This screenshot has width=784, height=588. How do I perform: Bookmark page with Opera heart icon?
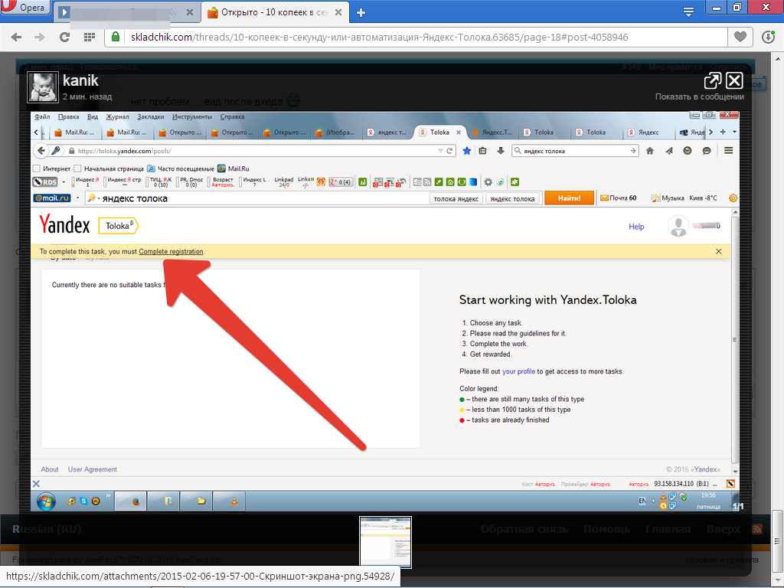click(740, 37)
